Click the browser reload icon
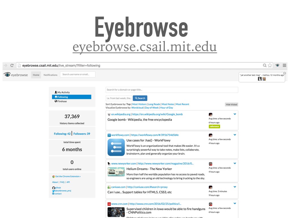 pos(12,66)
